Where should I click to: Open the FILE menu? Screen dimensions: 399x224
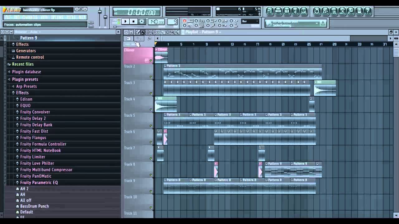point(8,17)
